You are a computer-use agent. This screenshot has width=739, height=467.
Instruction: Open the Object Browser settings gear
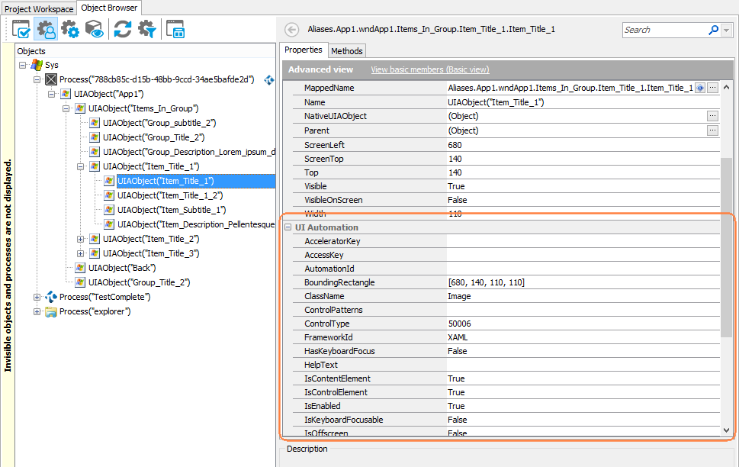[69, 29]
